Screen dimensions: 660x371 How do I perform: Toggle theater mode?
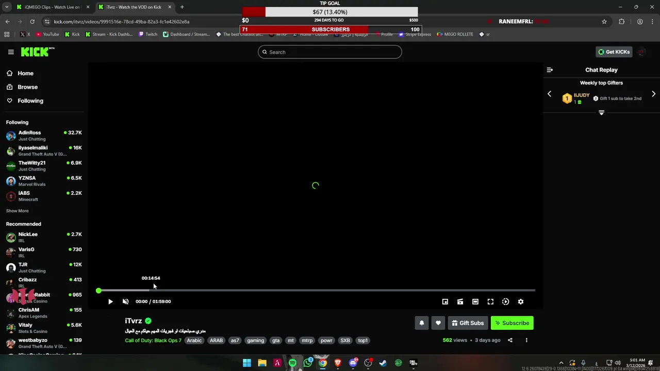pyautogui.click(x=475, y=301)
